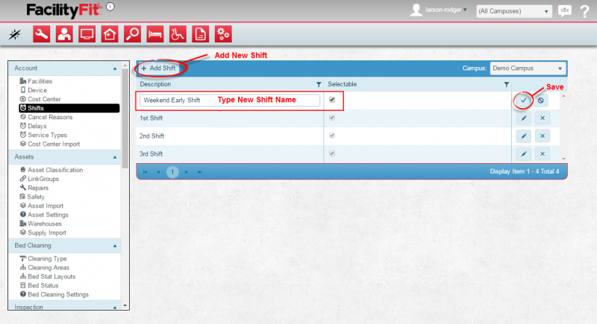
Task: Select Cancel Reasons in the Account menu
Action: point(49,117)
